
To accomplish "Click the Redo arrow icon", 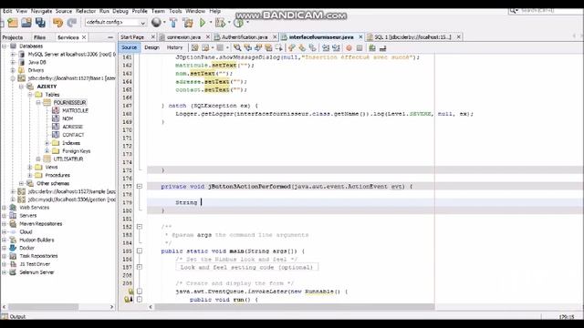I will click(72, 23).
